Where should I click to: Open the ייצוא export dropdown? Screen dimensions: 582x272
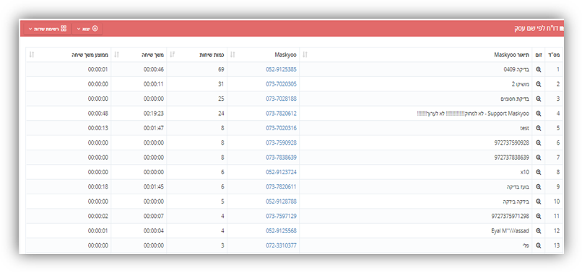point(87,29)
